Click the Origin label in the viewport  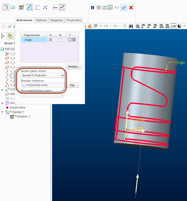pos(180,63)
